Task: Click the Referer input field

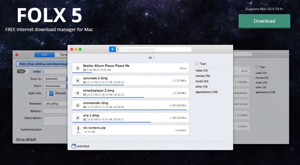Action: tap(56, 111)
